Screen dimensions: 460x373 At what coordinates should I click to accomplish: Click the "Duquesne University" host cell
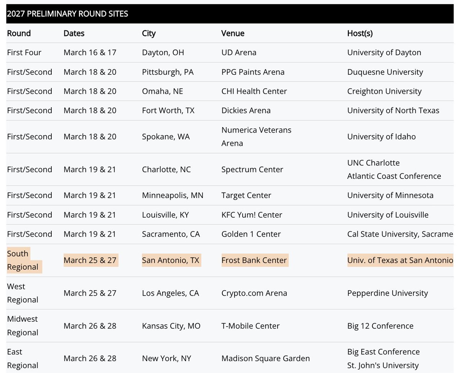385,72
